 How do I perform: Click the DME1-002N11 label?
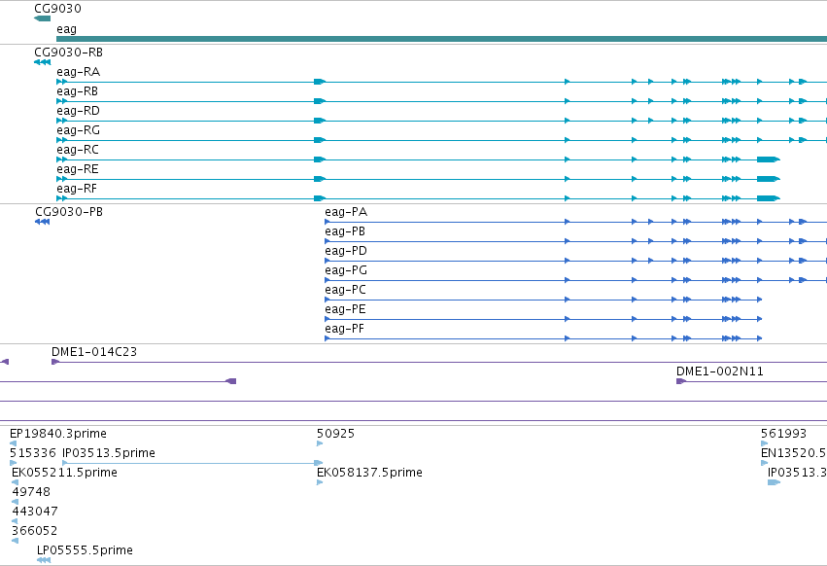[720, 371]
